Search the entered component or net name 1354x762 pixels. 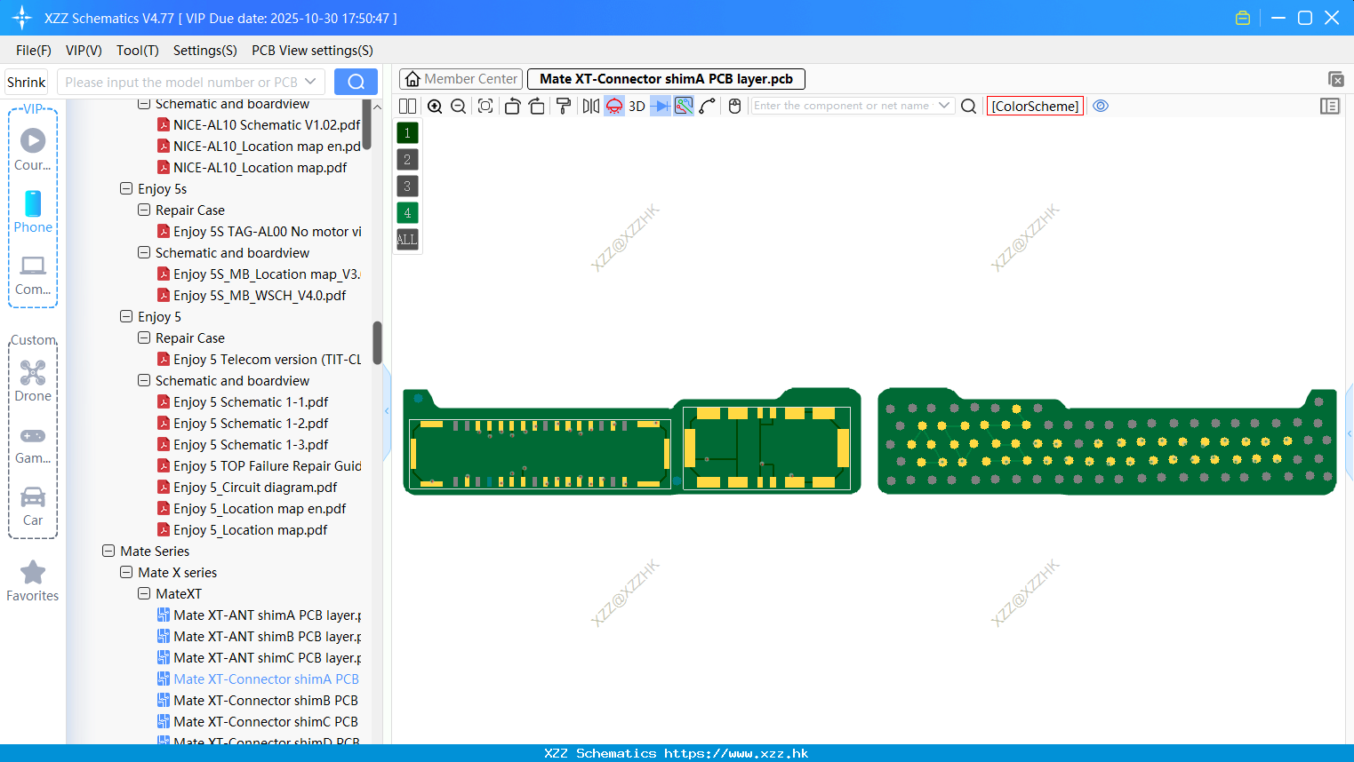point(969,107)
